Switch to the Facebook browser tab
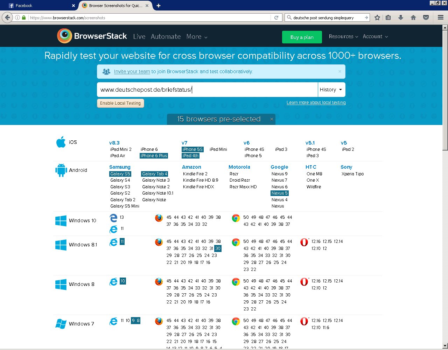The image size is (448, 350). pyautogui.click(x=38, y=6)
